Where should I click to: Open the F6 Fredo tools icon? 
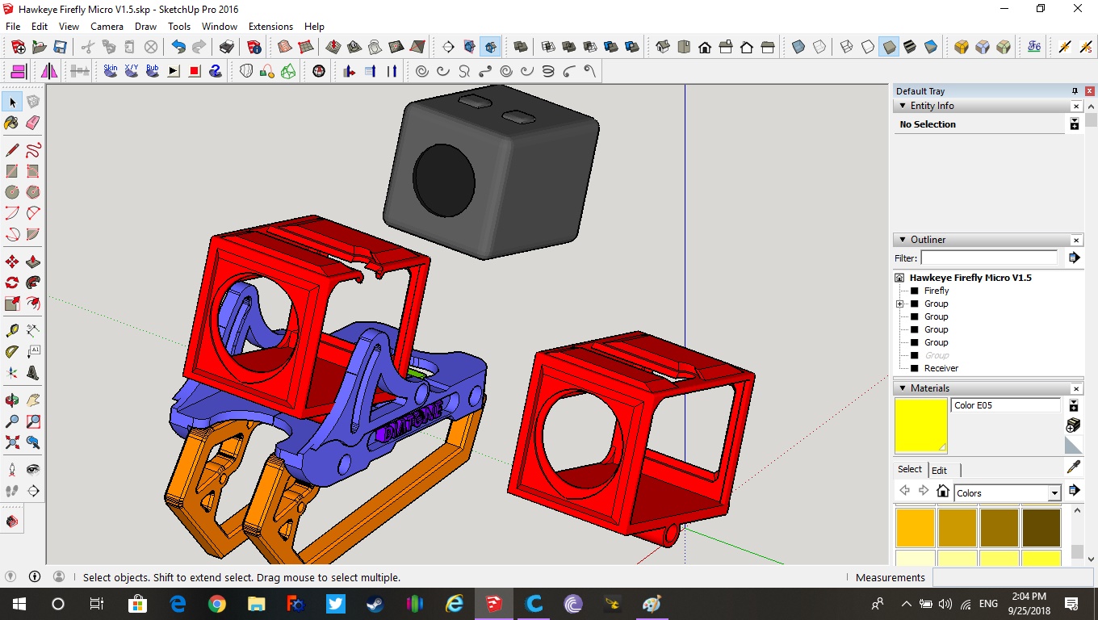coord(1034,47)
